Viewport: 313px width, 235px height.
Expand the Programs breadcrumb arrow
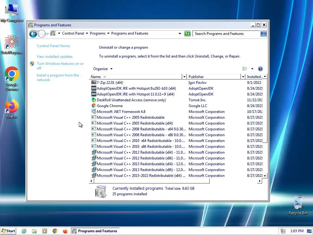point(108,33)
